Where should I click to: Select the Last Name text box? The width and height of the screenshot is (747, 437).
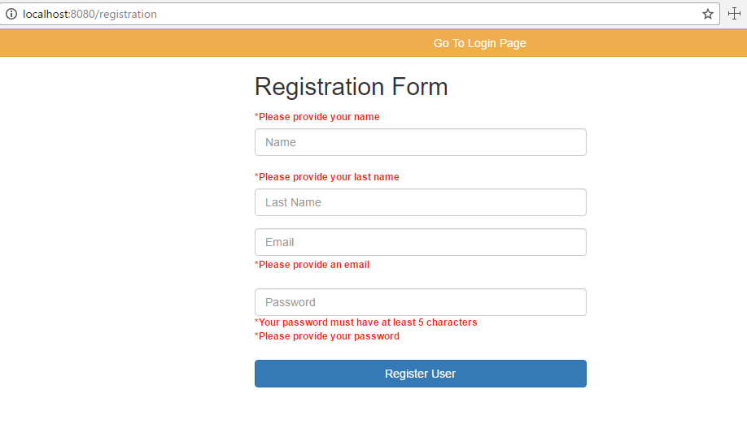click(x=420, y=202)
